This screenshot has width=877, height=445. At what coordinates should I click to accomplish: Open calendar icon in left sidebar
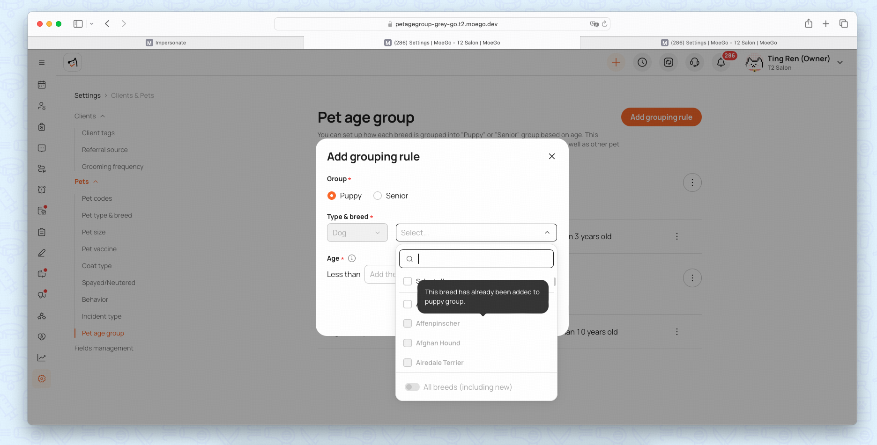point(42,85)
